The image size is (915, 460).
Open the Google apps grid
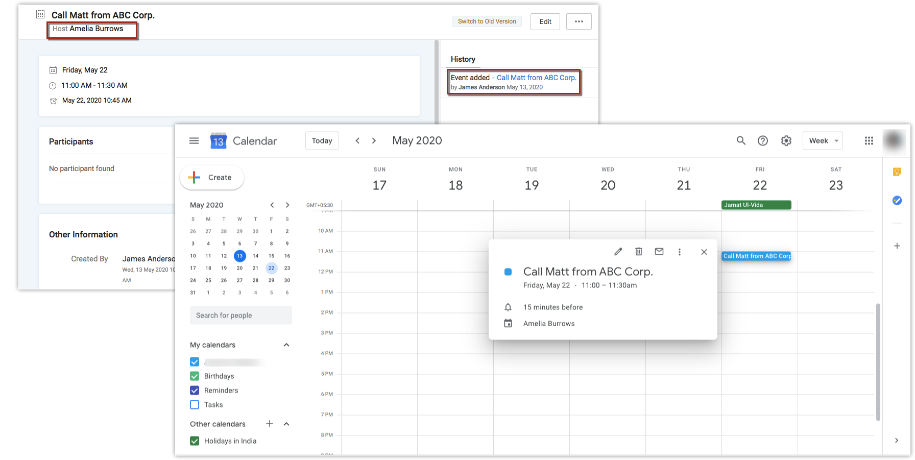(869, 141)
